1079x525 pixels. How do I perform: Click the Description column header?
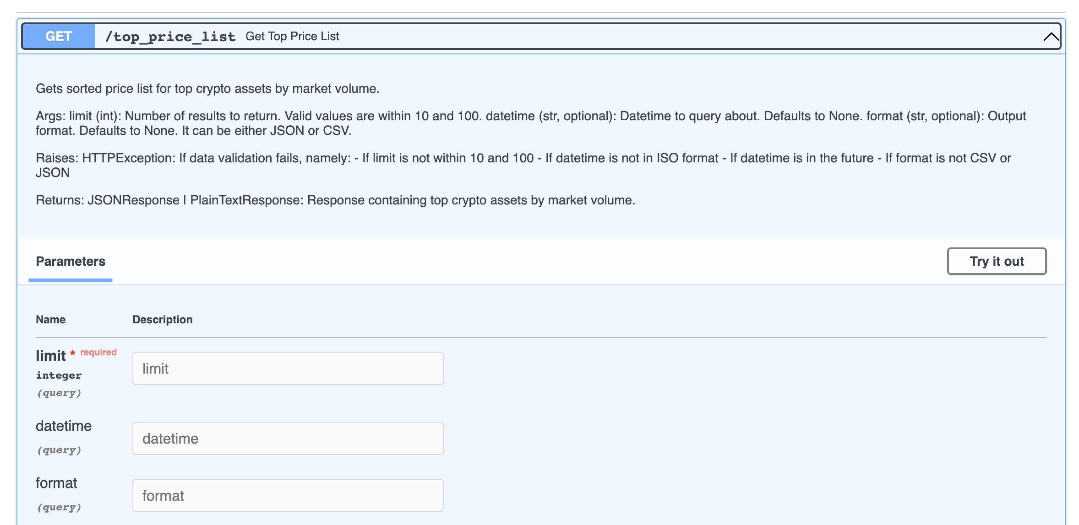point(163,320)
